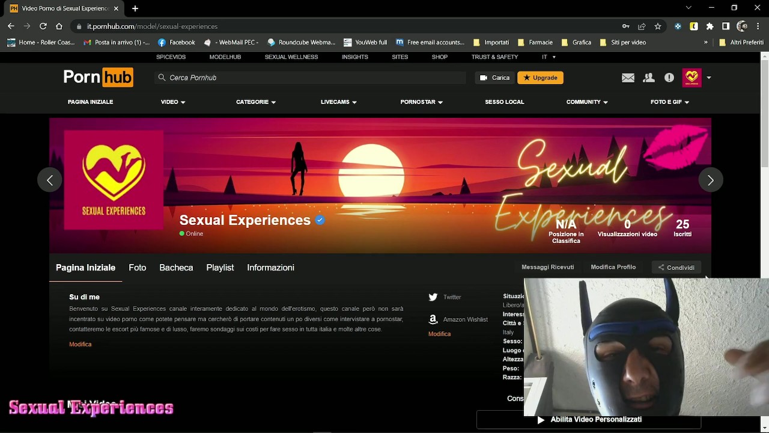Open the browser extensions puzzle icon
This screenshot has height=433, width=769.
click(710, 26)
